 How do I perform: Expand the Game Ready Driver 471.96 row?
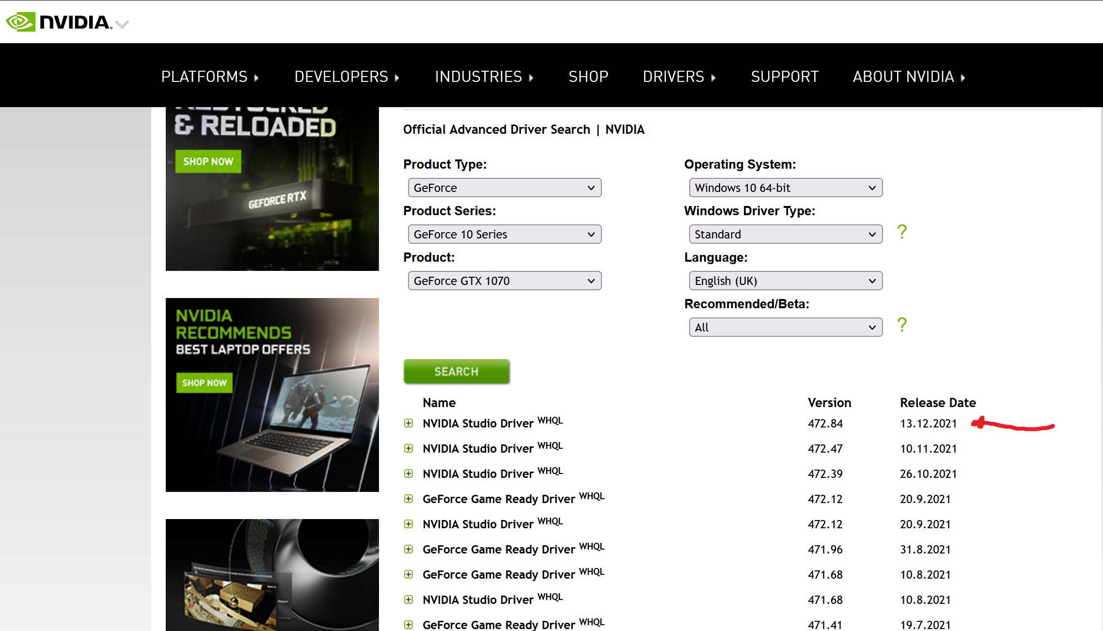409,549
